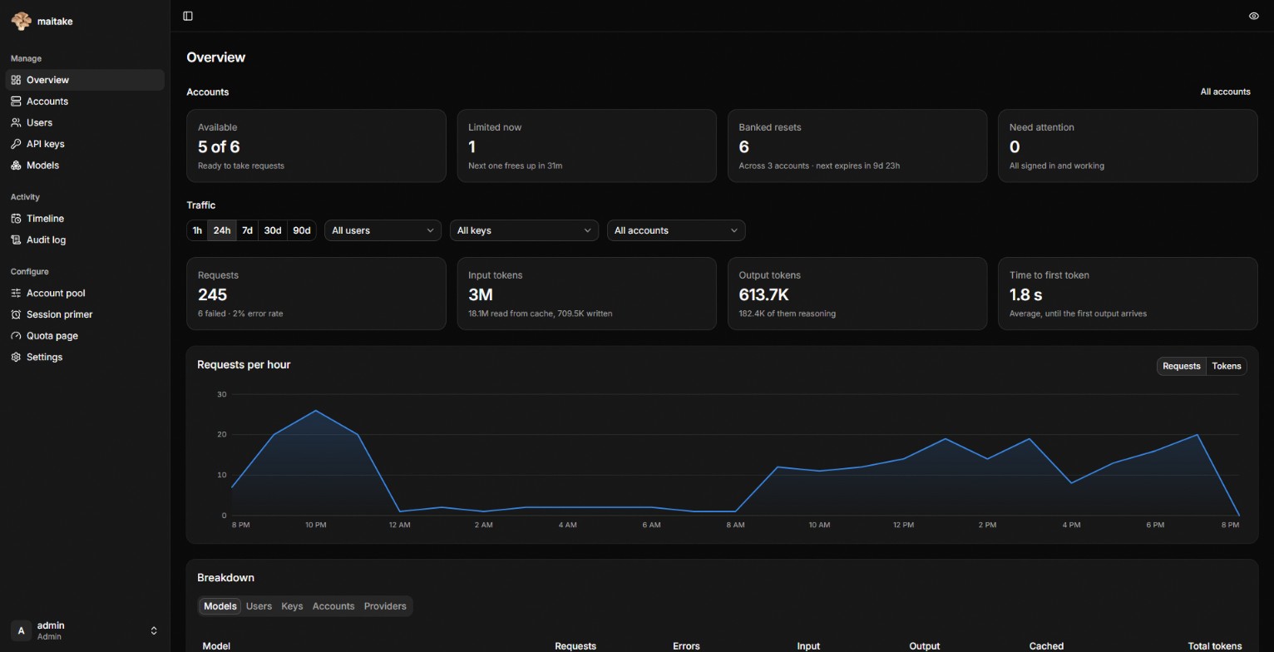
Task: Click the Errors column header
Action: [x=686, y=646]
